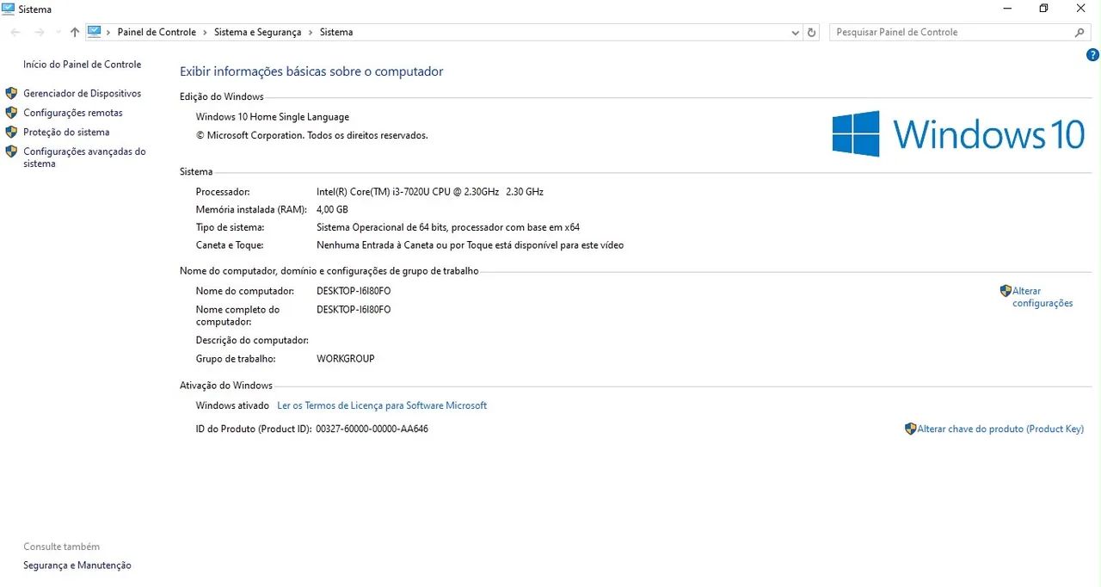The image size is (1101, 587).
Task: Click shield icon next to Alterar configurações
Action: (x=1006, y=291)
